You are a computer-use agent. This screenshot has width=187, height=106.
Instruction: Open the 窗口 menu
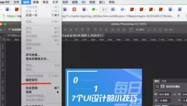point(102,2)
